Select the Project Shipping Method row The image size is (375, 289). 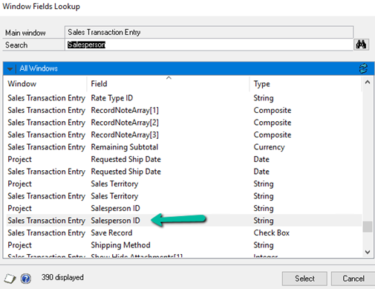(x=184, y=245)
